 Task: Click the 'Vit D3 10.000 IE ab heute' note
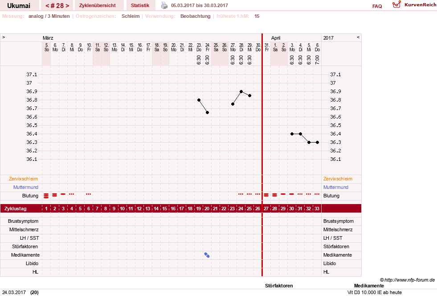[x=375, y=292]
